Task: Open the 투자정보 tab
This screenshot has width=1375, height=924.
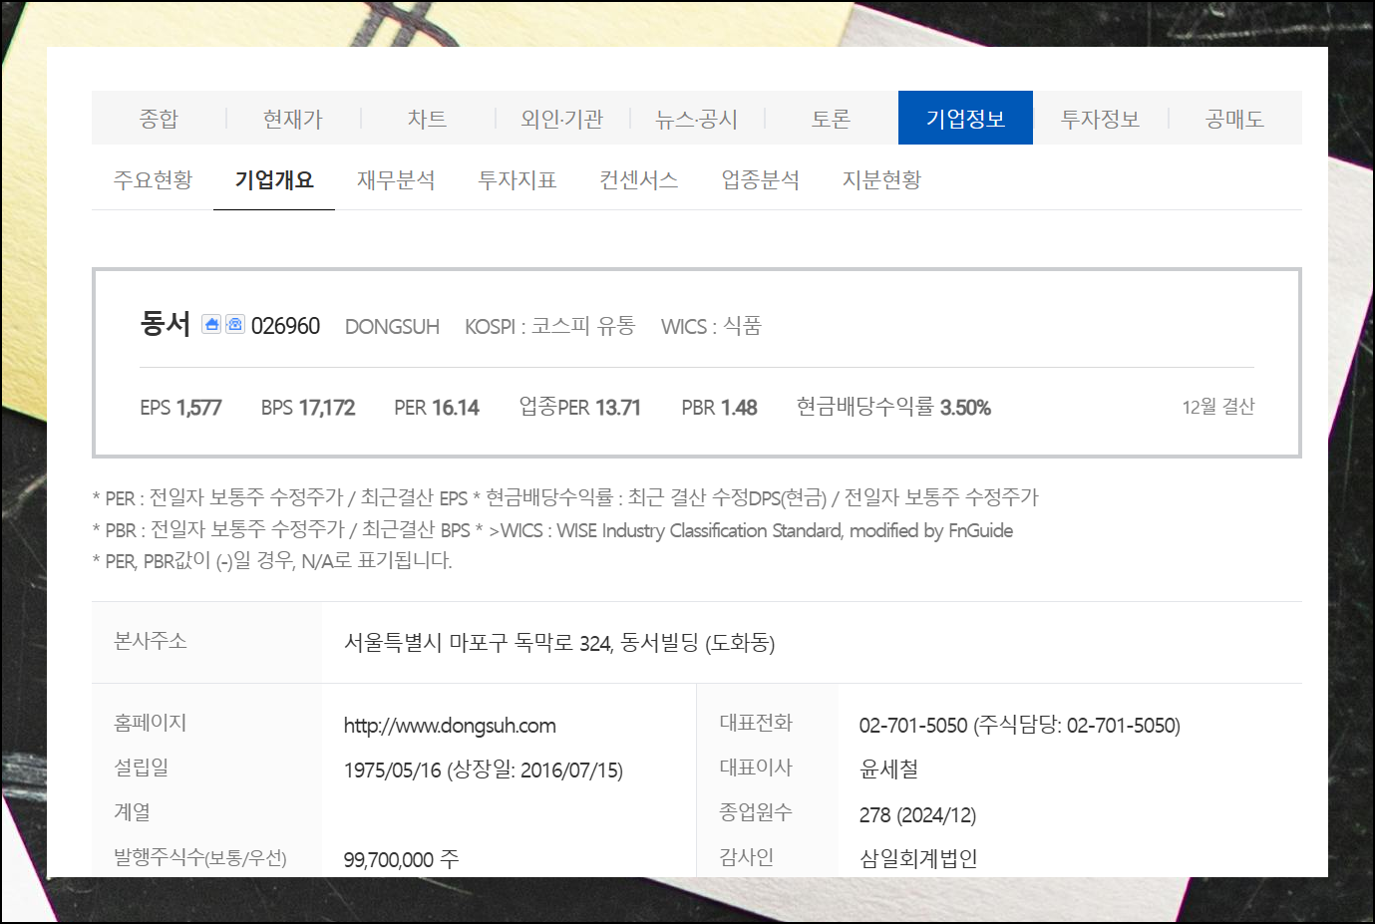Action: point(1100,119)
